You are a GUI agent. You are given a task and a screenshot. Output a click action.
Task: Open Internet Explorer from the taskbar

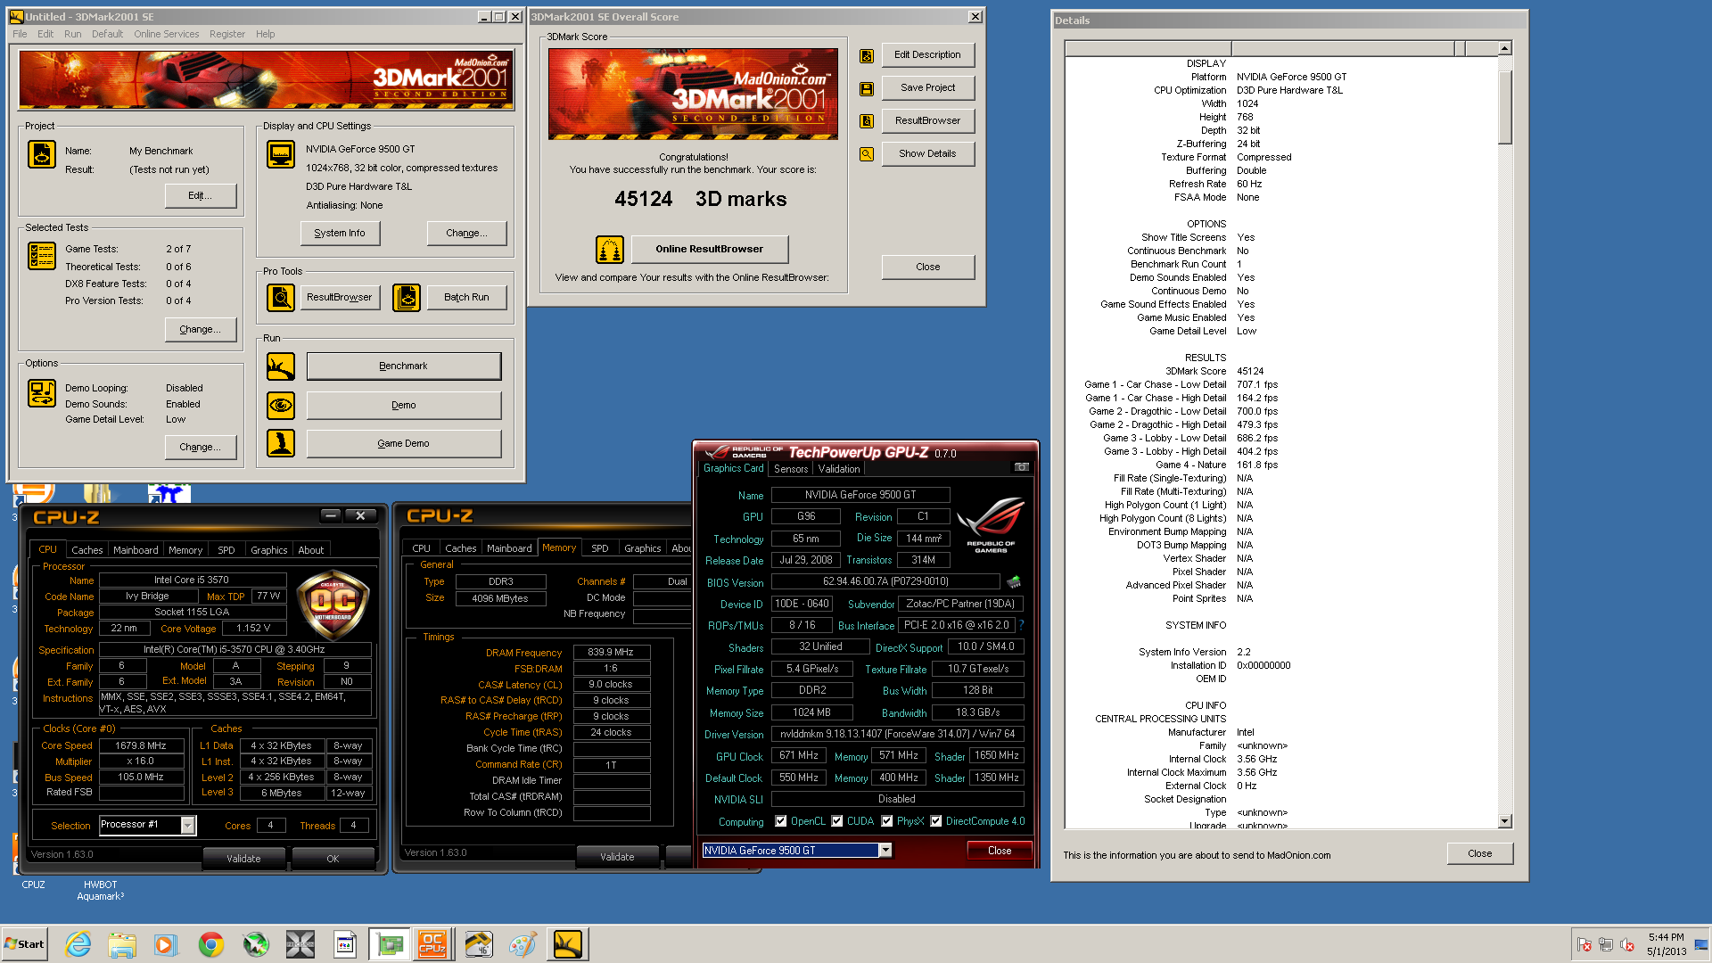pyautogui.click(x=78, y=944)
